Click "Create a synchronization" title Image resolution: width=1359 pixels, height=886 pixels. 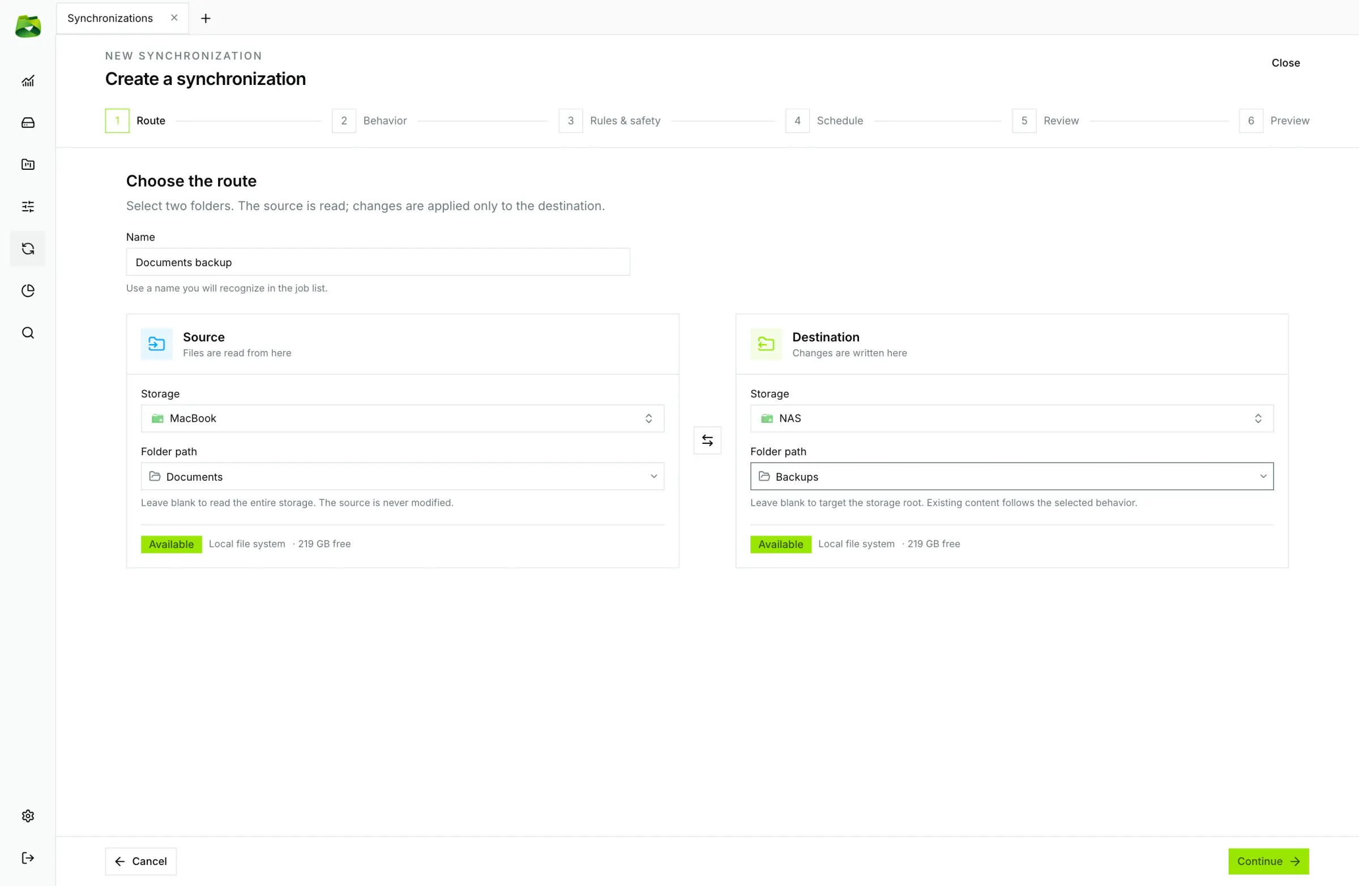click(x=206, y=79)
